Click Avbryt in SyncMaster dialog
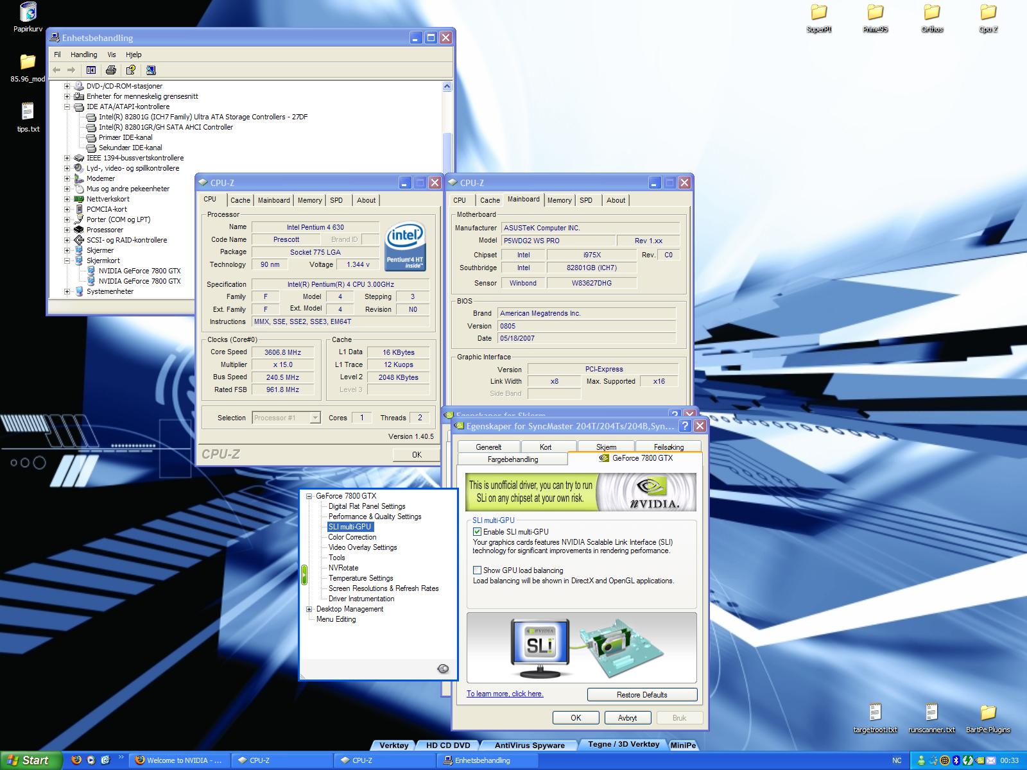 (x=627, y=718)
